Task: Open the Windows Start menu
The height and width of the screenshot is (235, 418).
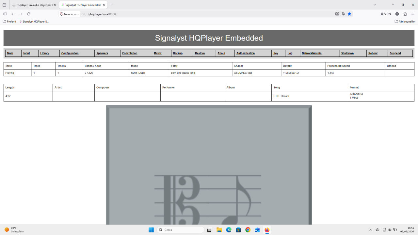Action: 151,230
